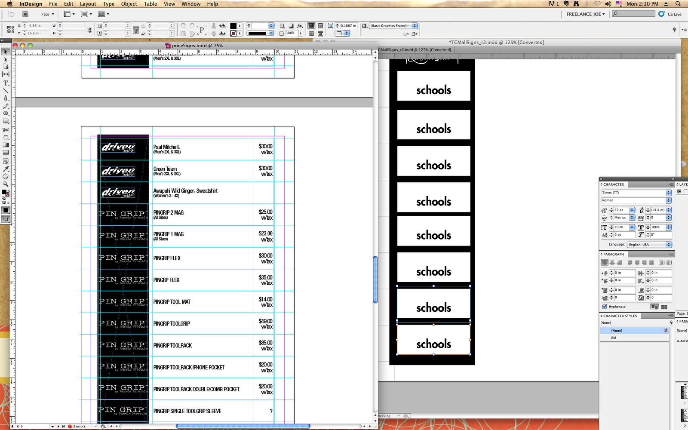Screen dimensions: 688x430
Task: Select the Eyedropper tool
Action: point(6,169)
